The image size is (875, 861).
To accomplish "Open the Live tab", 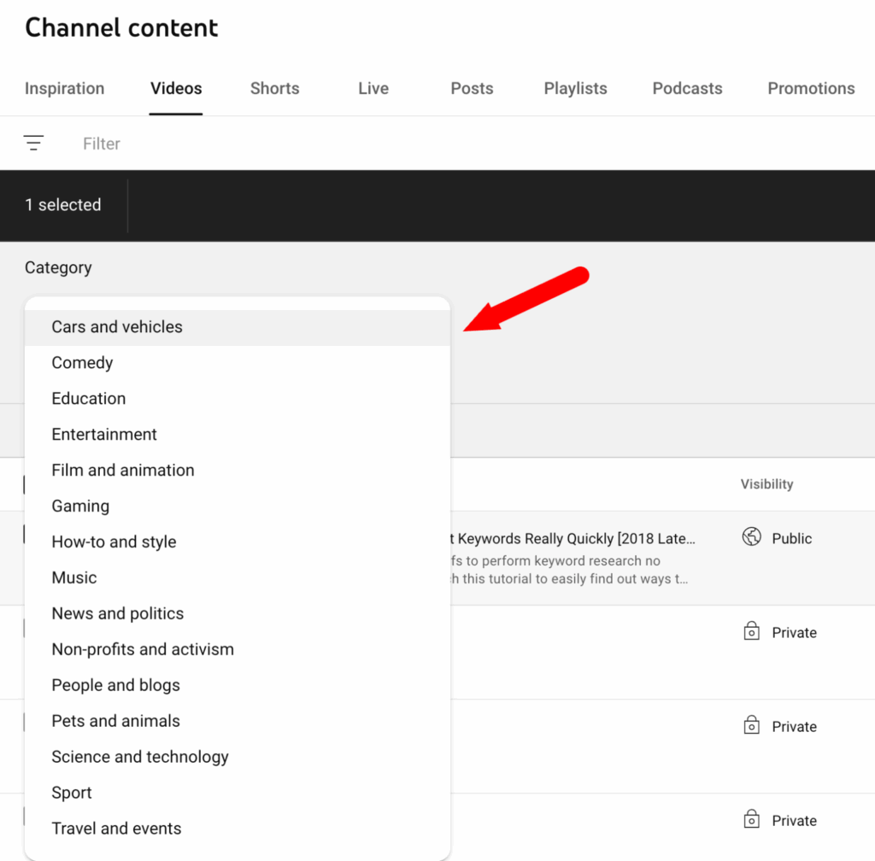I will tap(373, 88).
